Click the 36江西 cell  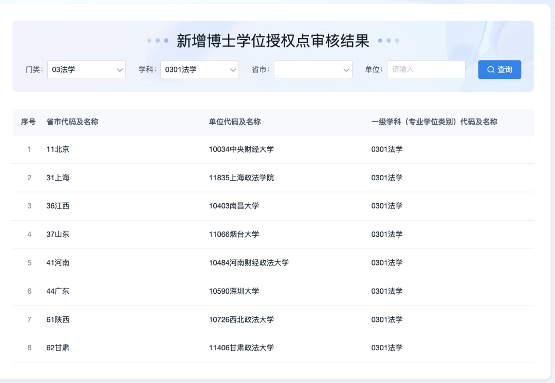click(x=58, y=206)
